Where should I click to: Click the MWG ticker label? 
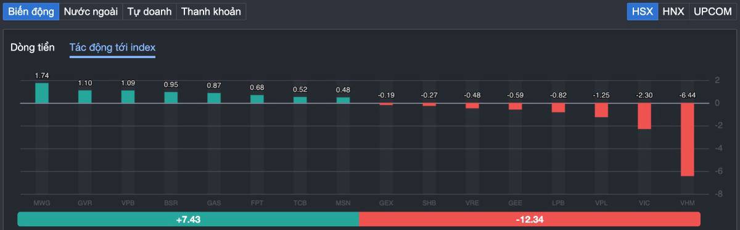42,203
